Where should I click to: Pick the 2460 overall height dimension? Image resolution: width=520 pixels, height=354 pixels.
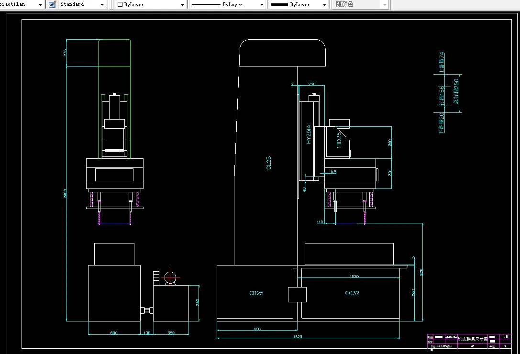coord(65,194)
